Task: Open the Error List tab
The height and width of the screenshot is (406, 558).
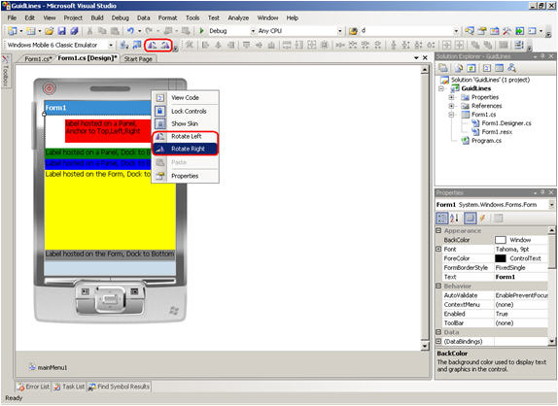Action: coord(33,387)
